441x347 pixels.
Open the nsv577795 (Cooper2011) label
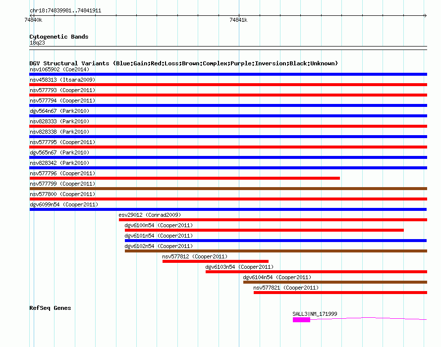(62, 142)
